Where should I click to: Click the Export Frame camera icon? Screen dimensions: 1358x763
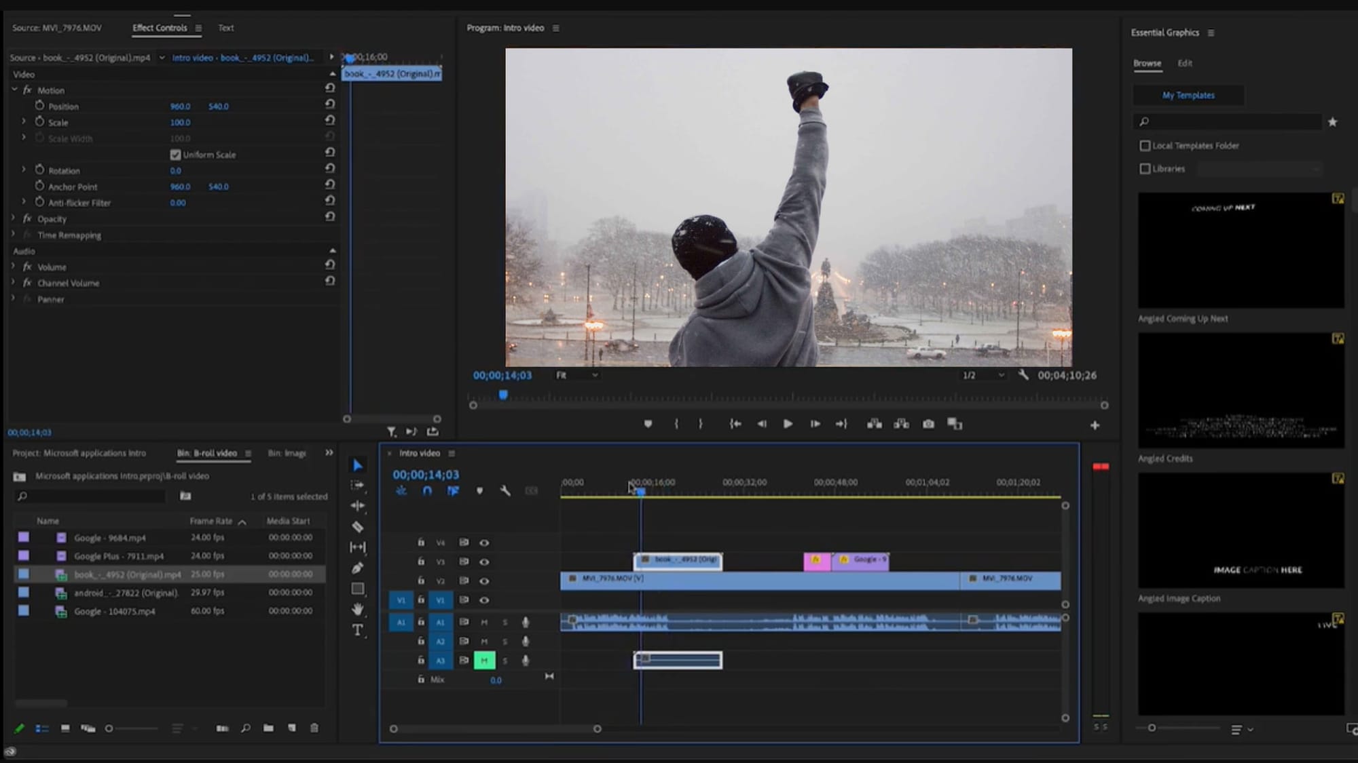[x=928, y=424]
